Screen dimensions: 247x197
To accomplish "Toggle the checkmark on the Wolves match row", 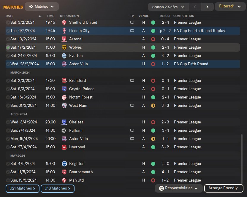I will 8,47.
